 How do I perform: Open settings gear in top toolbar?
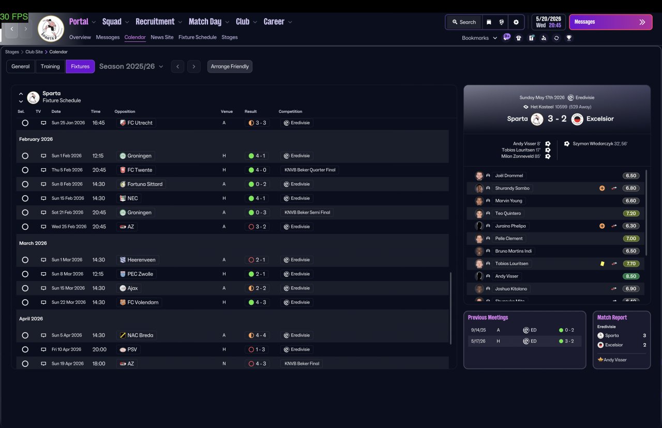(x=516, y=22)
